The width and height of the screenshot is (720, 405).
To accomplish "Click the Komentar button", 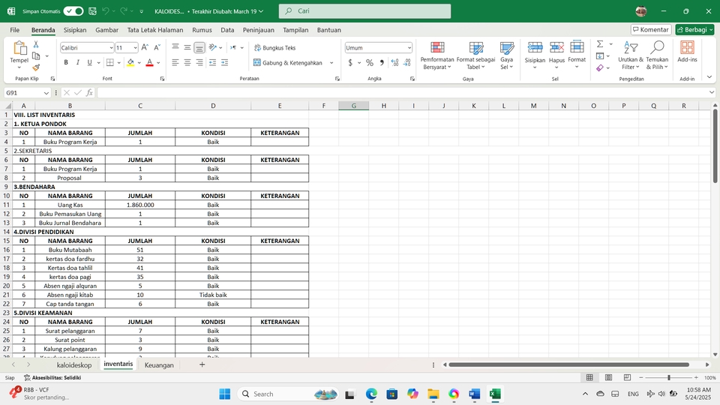I will [x=651, y=29].
